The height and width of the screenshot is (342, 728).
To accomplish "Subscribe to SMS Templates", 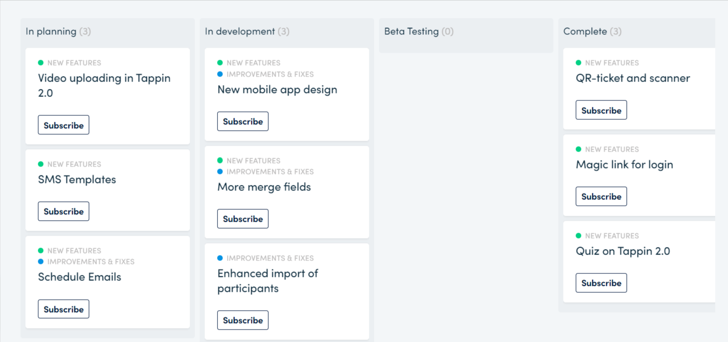I will point(63,211).
